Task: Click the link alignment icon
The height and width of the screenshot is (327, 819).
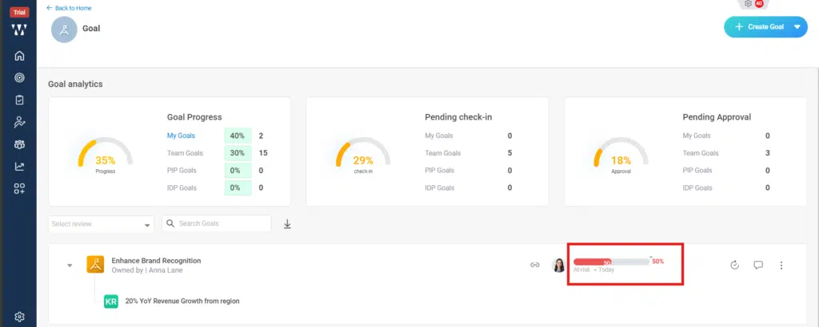Action: pyautogui.click(x=535, y=265)
